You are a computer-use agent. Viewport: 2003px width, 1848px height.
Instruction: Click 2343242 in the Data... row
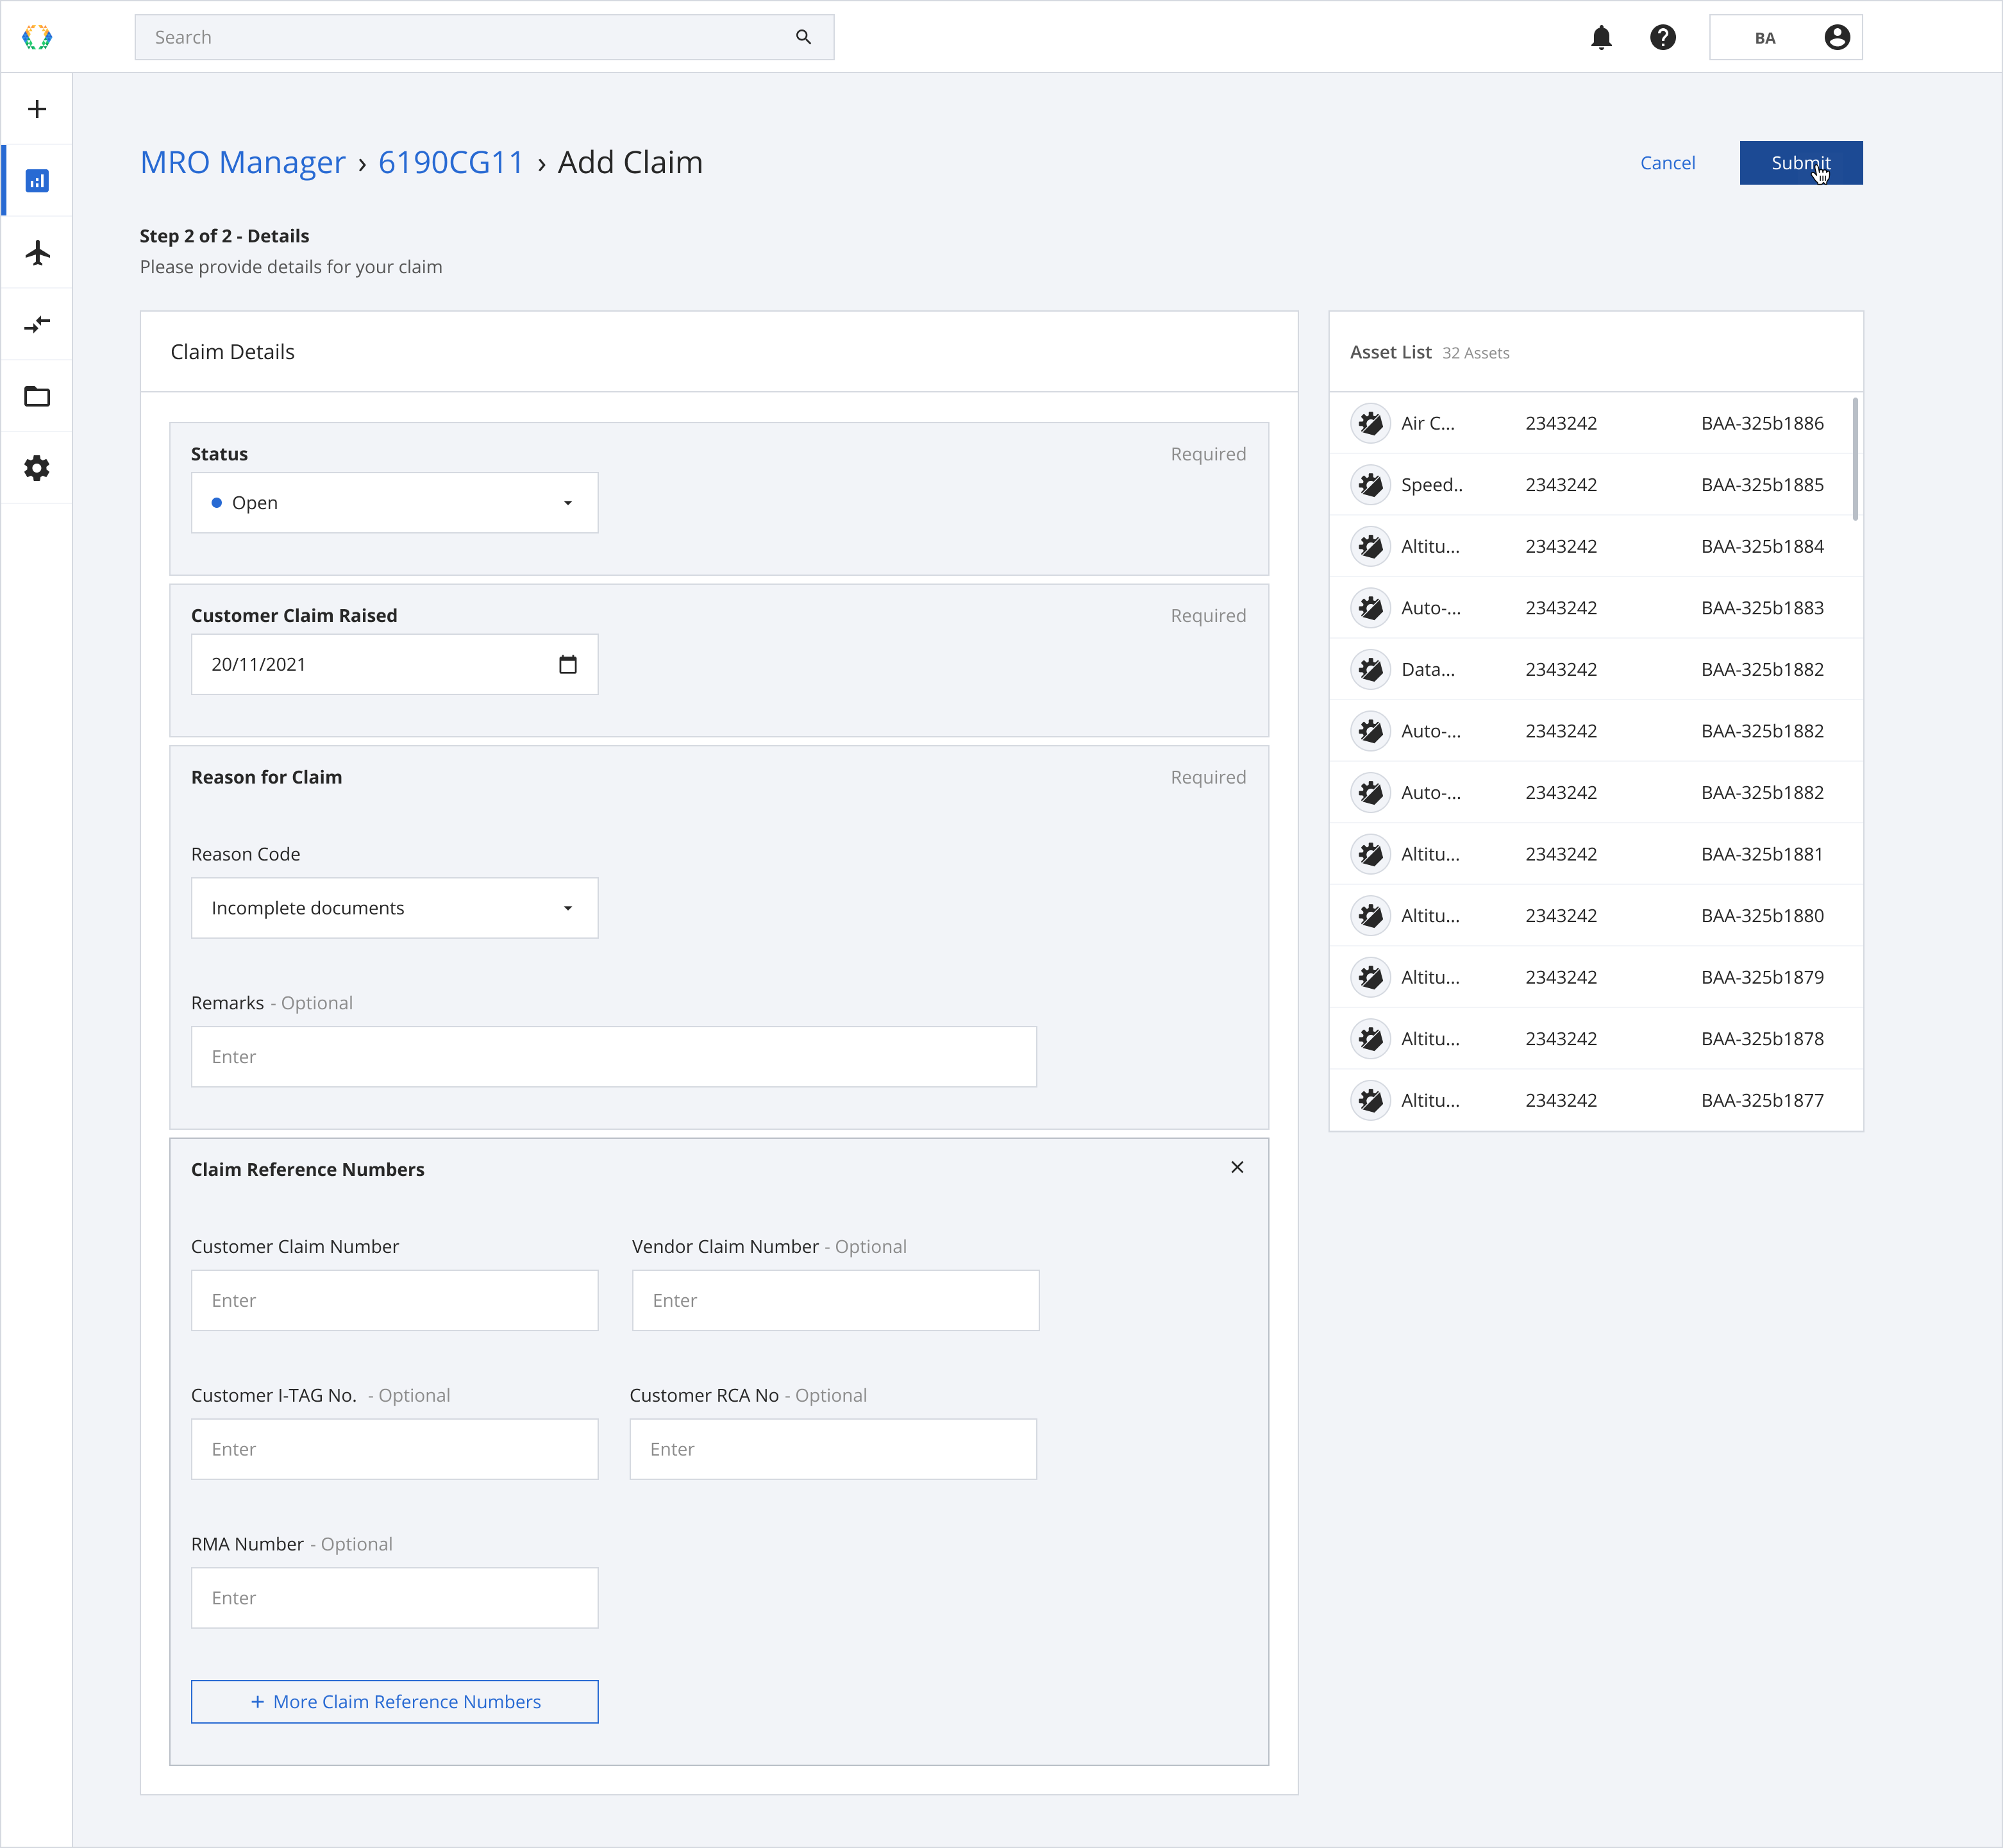tap(1560, 669)
